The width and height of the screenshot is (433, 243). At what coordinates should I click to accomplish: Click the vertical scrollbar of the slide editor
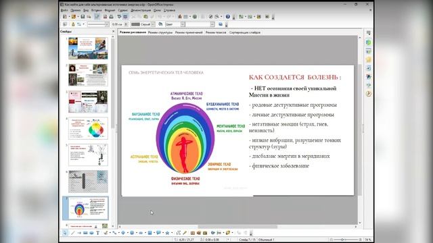[359, 130]
